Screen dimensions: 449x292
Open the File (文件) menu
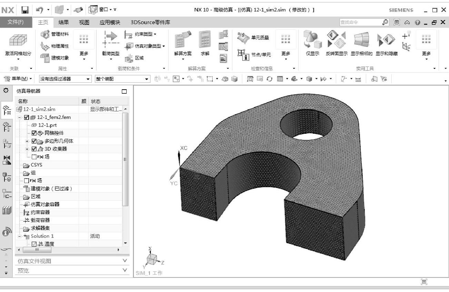pyautogui.click(x=16, y=22)
